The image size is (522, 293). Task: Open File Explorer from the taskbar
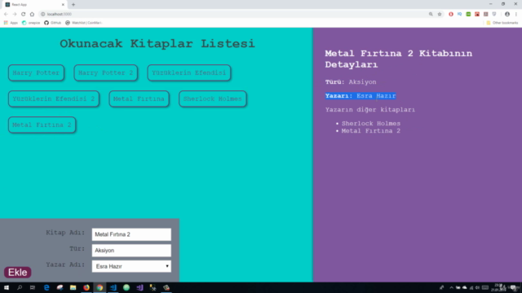point(73,287)
